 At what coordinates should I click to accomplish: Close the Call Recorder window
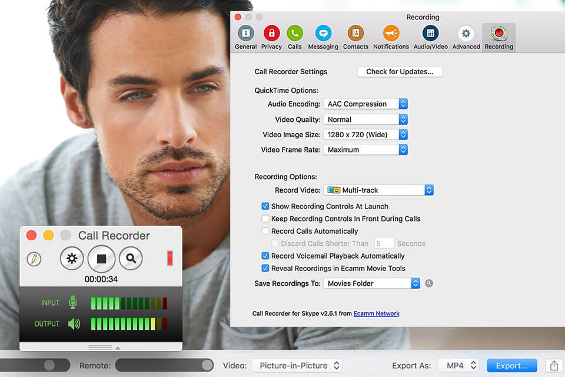pyautogui.click(x=31, y=235)
